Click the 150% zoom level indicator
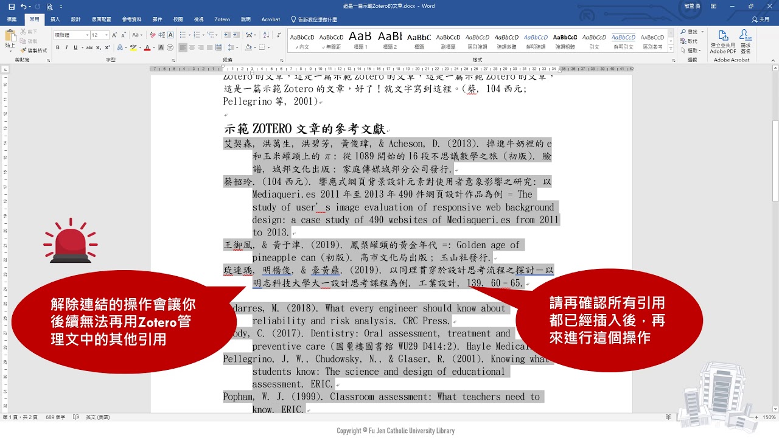Image resolution: width=779 pixels, height=438 pixels. coord(769,417)
